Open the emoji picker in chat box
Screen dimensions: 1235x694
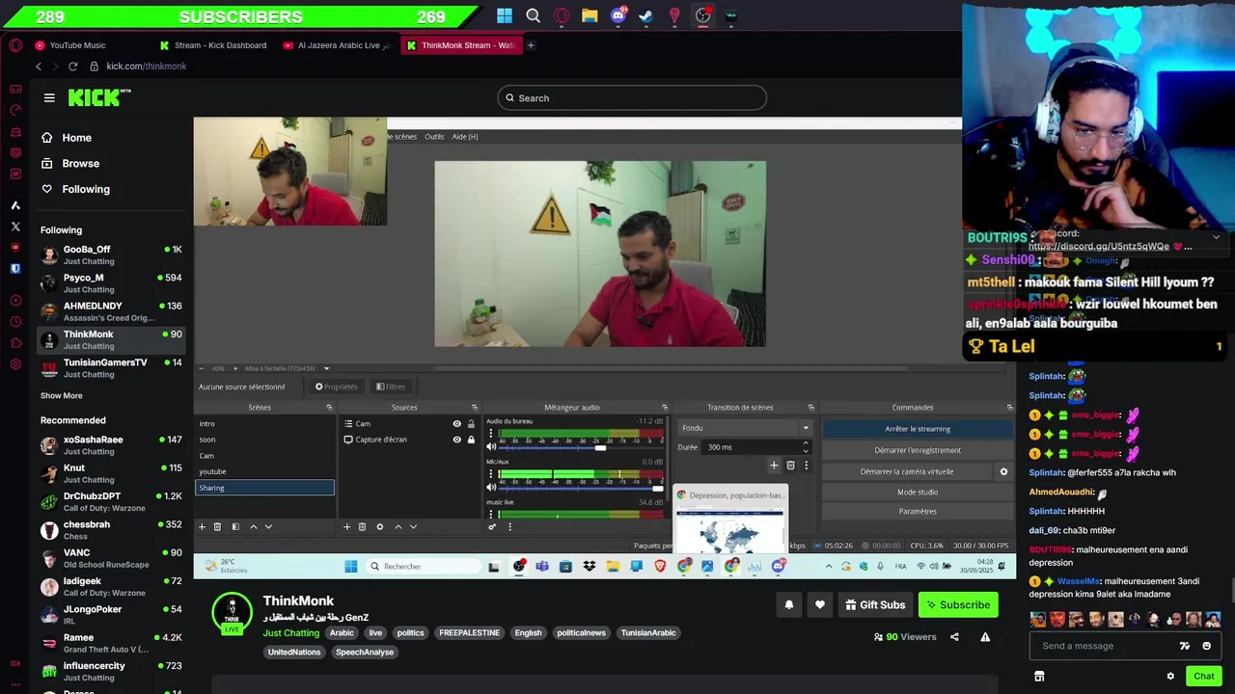point(1207,646)
